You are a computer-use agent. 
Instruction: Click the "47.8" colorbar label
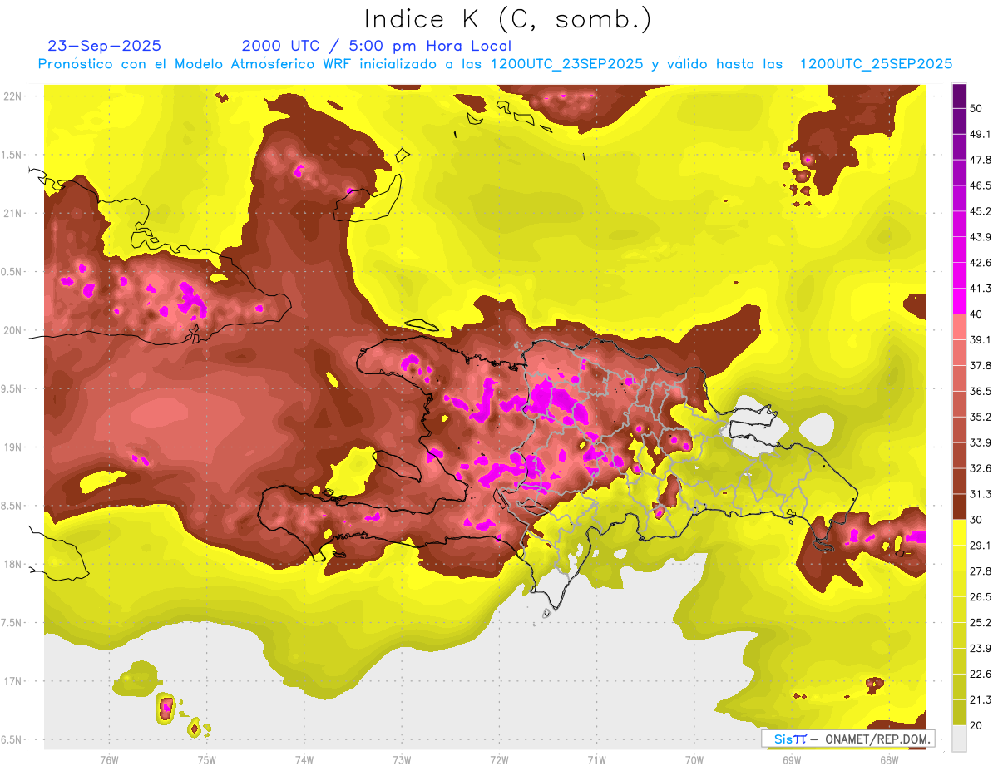coord(980,160)
